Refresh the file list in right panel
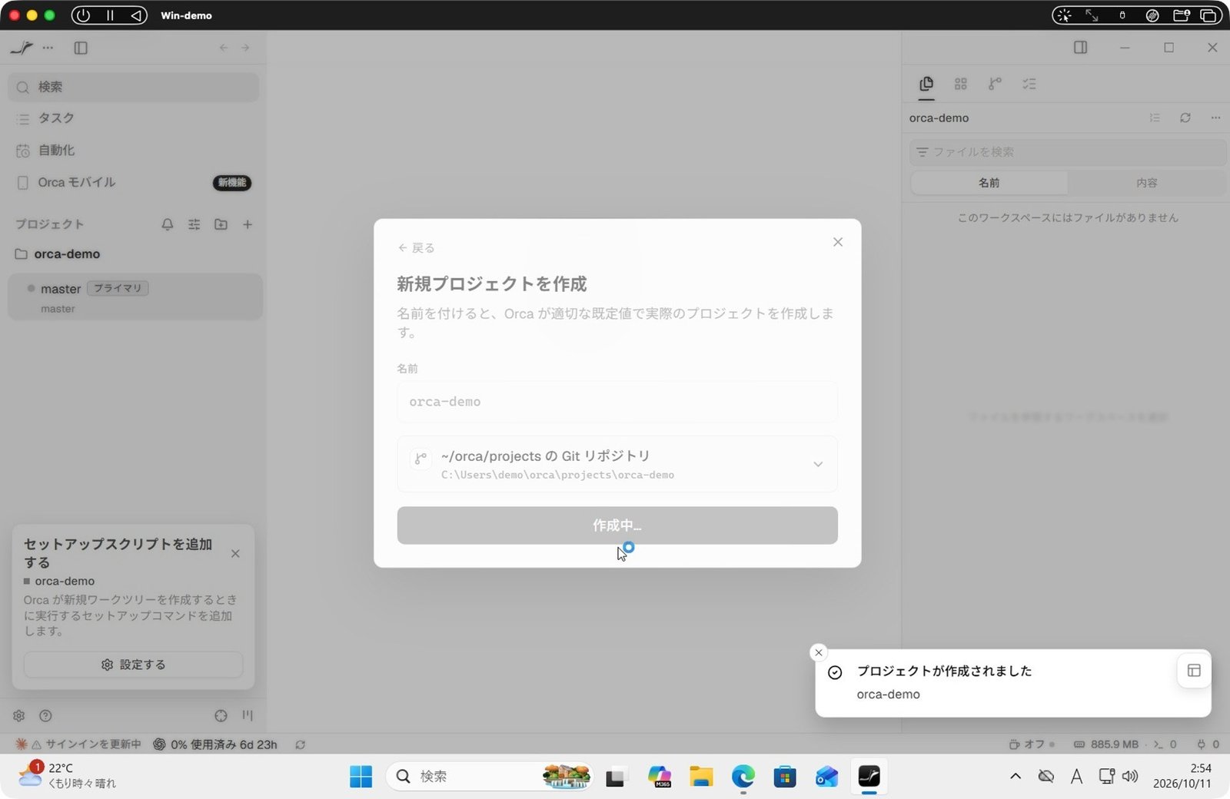Screen dimensions: 1230x799 [x=1185, y=118]
